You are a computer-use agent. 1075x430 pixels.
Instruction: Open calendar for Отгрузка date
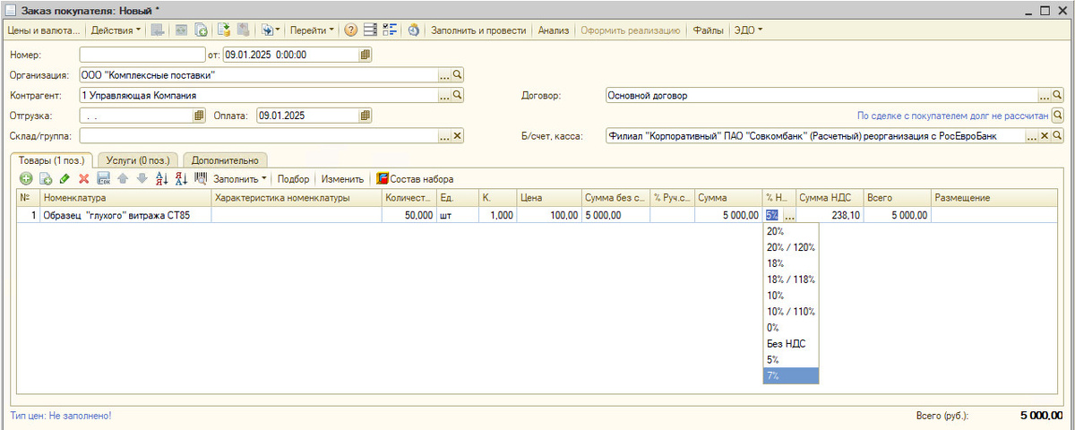[x=199, y=116]
